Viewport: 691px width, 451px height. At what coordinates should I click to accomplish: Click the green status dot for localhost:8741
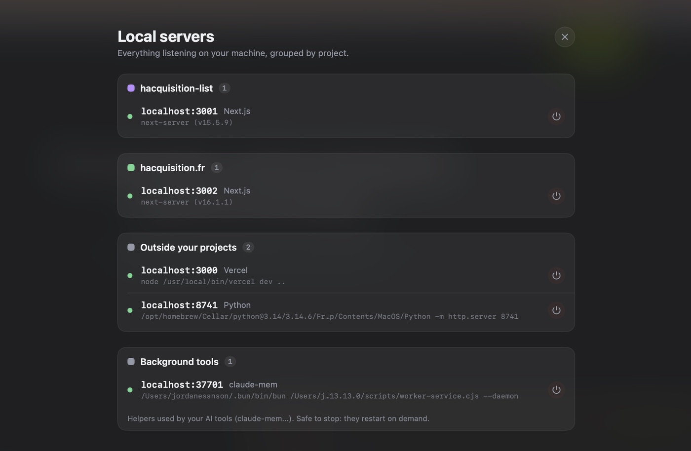pyautogui.click(x=130, y=310)
